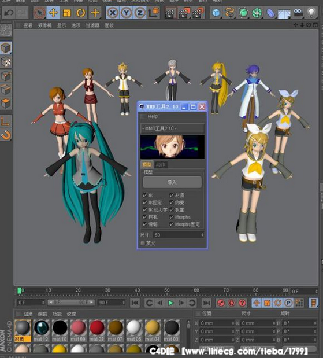
Task: Enable the 英文 checkbox
Action: [x=143, y=243]
